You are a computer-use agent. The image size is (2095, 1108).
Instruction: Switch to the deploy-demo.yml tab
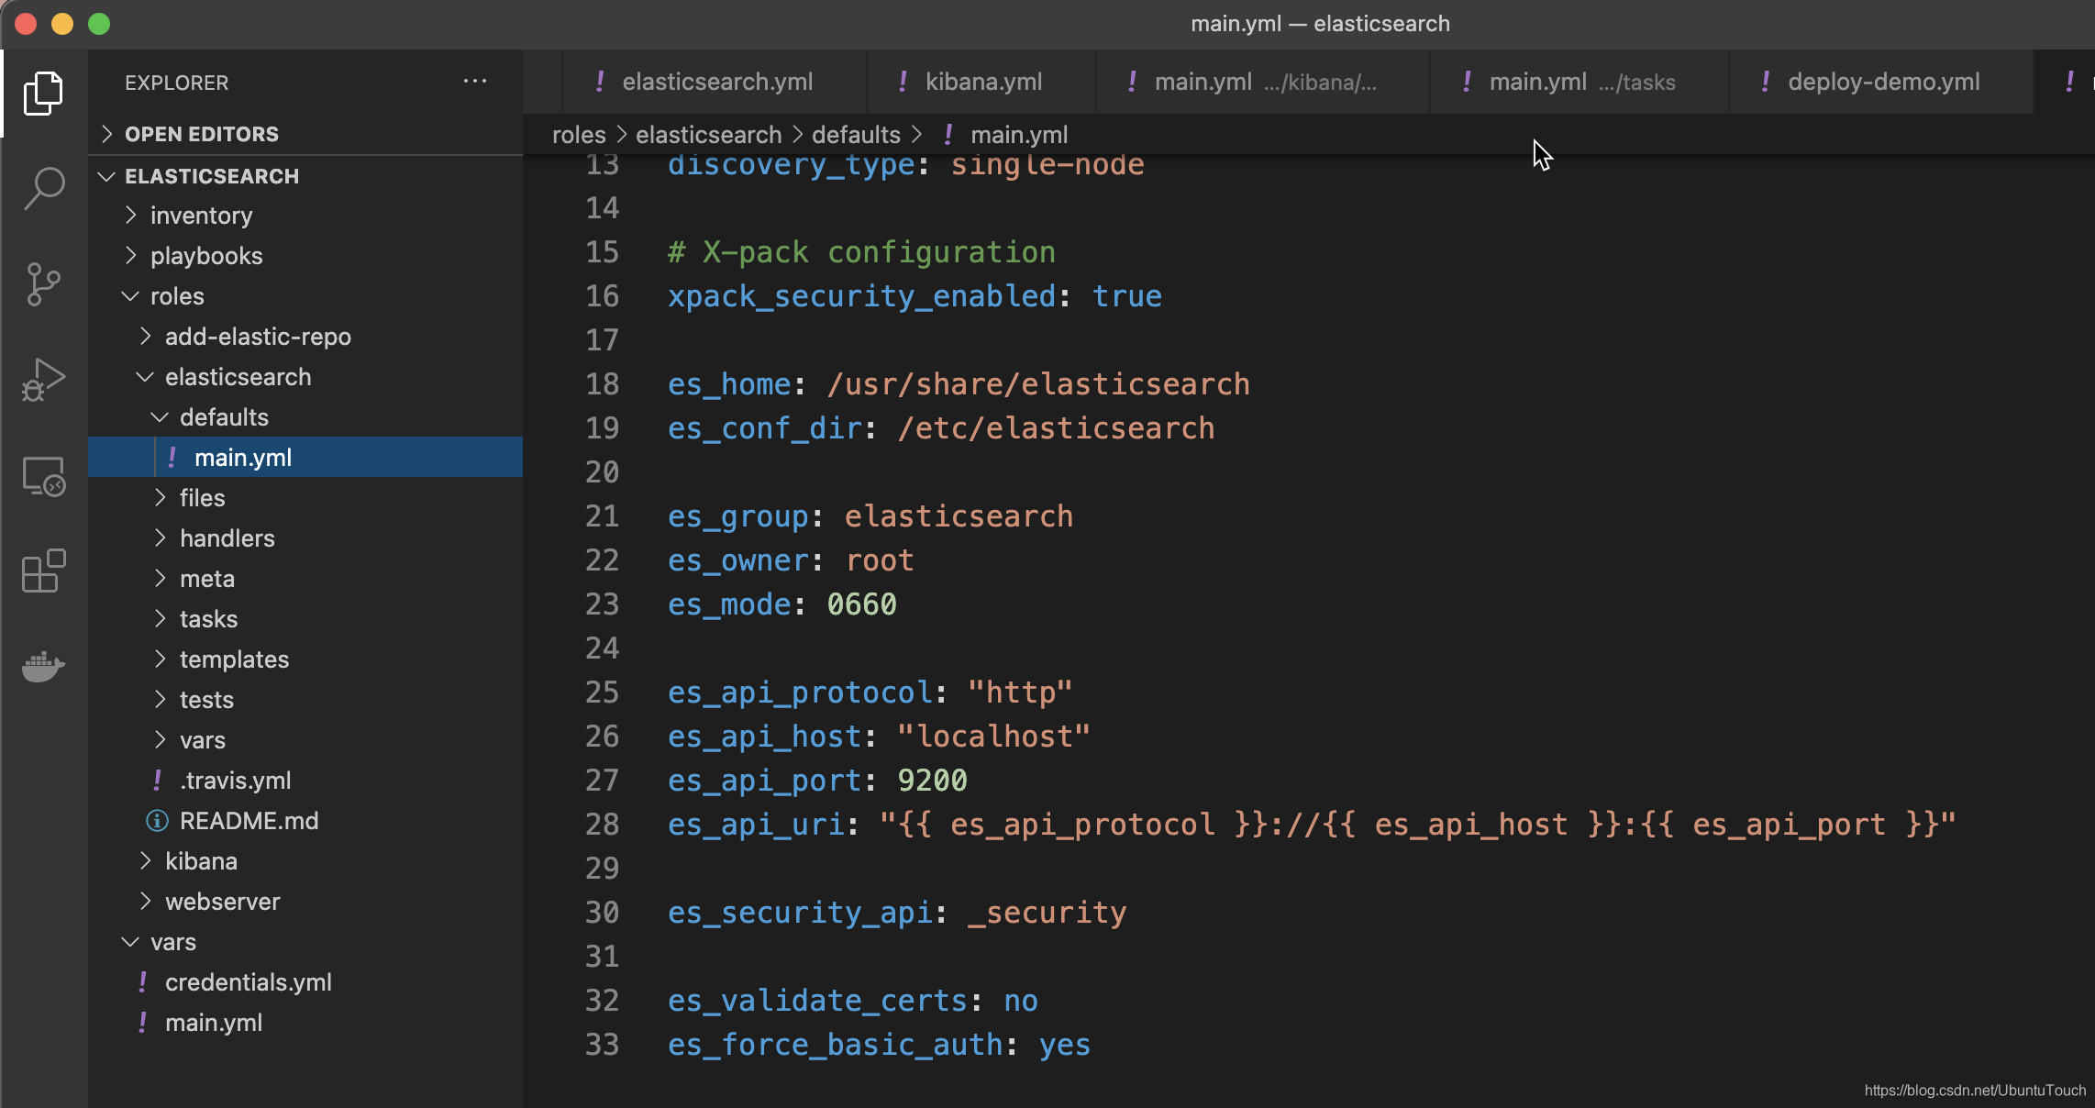point(1882,82)
